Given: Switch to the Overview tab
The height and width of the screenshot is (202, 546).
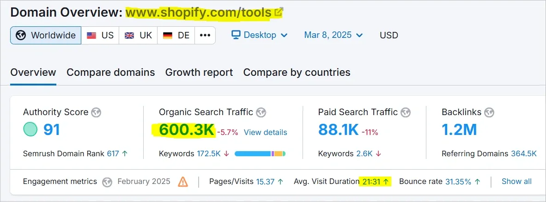Looking at the screenshot, I should point(33,73).
